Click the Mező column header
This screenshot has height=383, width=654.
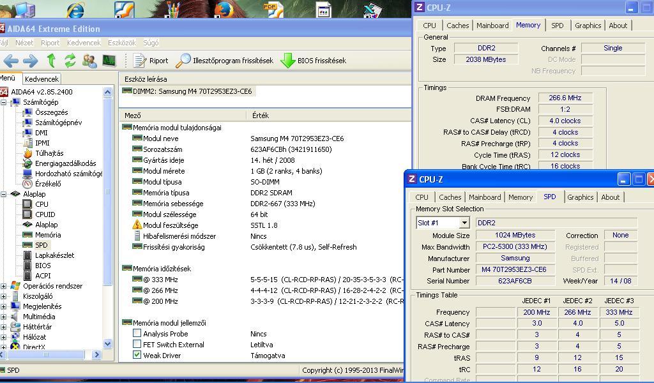point(183,116)
